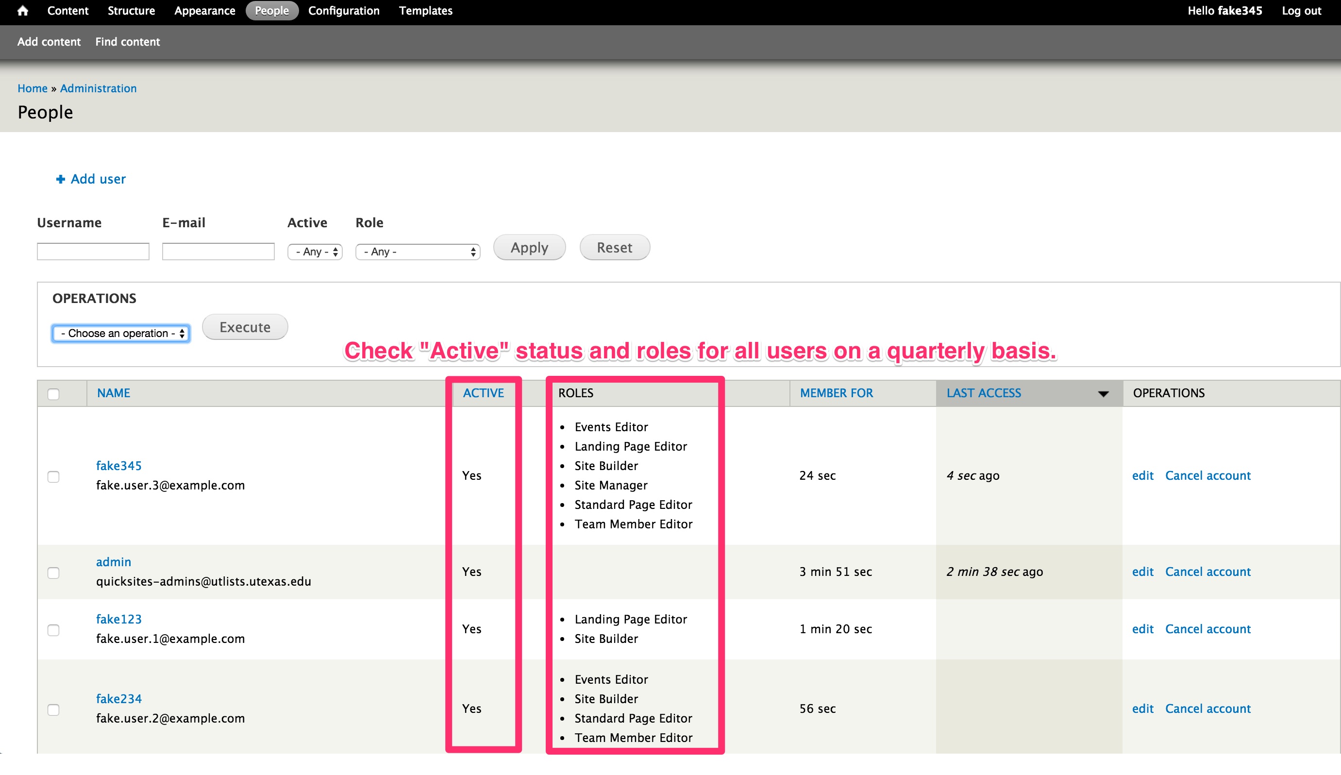The width and height of the screenshot is (1341, 775).
Task: Select email fake.user.1@example.com
Action: coord(170,639)
